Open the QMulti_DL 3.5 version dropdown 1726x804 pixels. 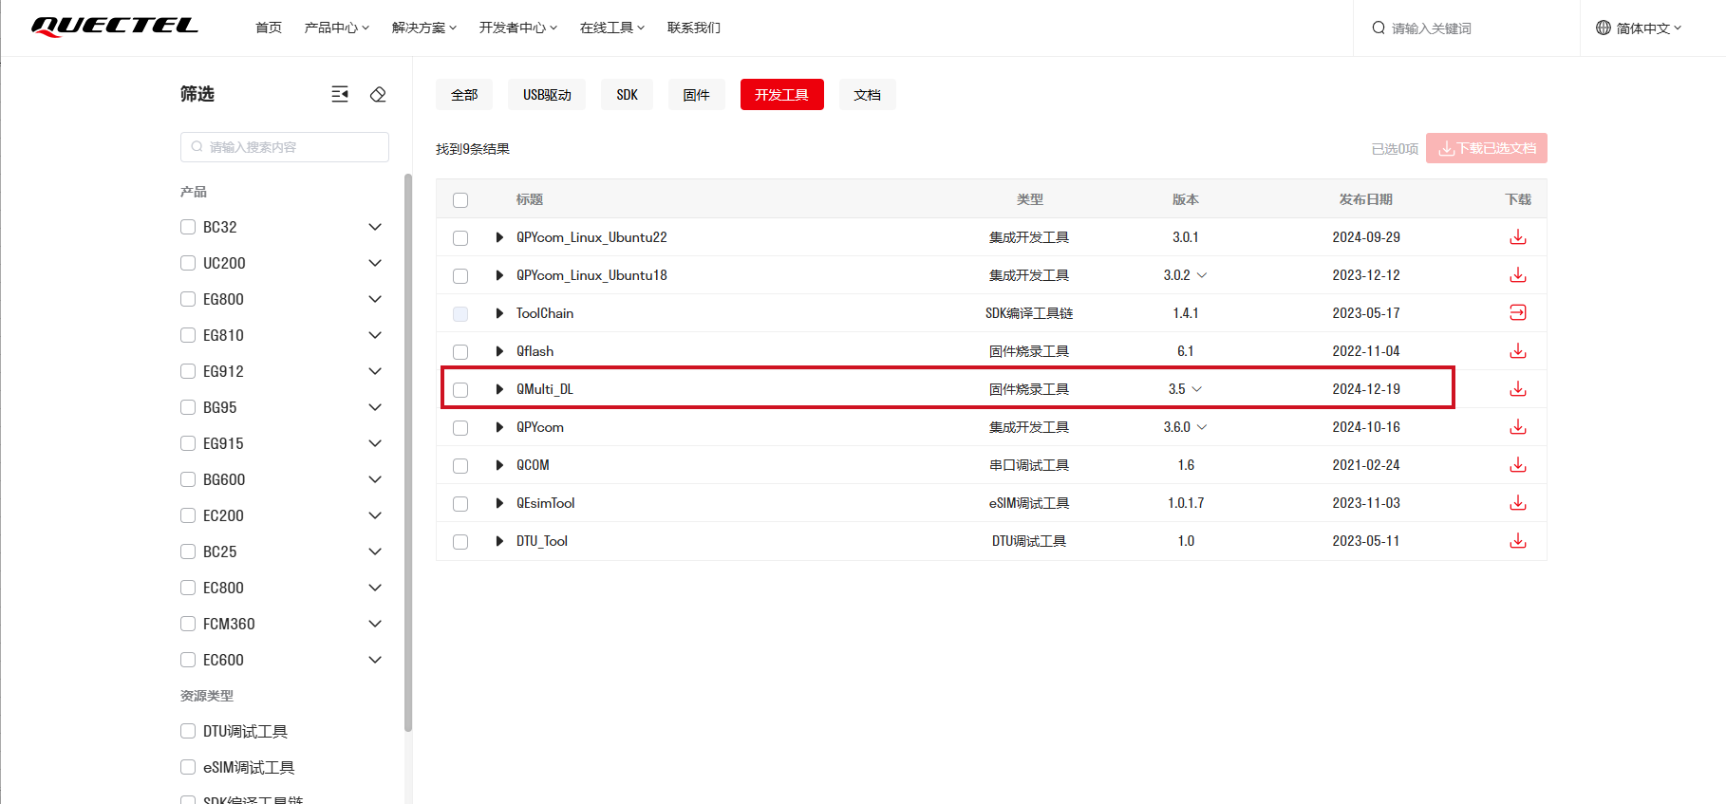click(x=1197, y=389)
